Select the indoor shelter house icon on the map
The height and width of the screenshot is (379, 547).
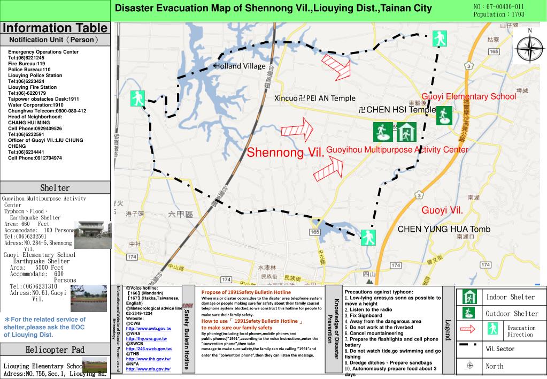point(406,132)
